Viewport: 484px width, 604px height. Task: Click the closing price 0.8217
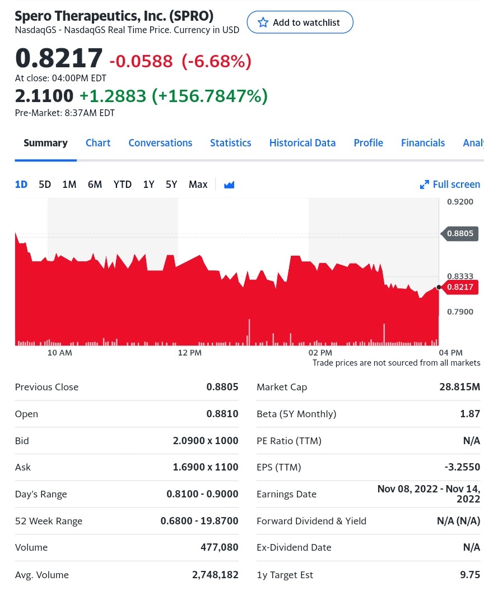(x=59, y=58)
